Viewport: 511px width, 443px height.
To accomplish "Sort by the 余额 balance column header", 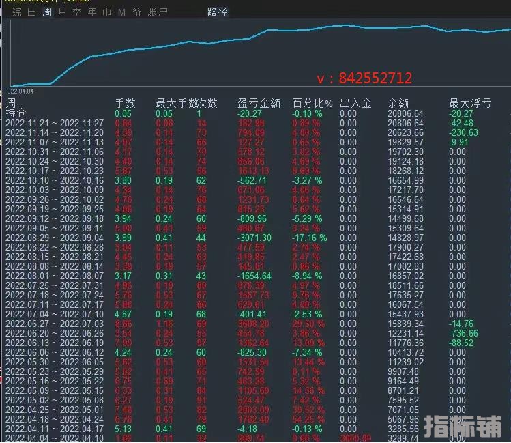I will (x=398, y=104).
